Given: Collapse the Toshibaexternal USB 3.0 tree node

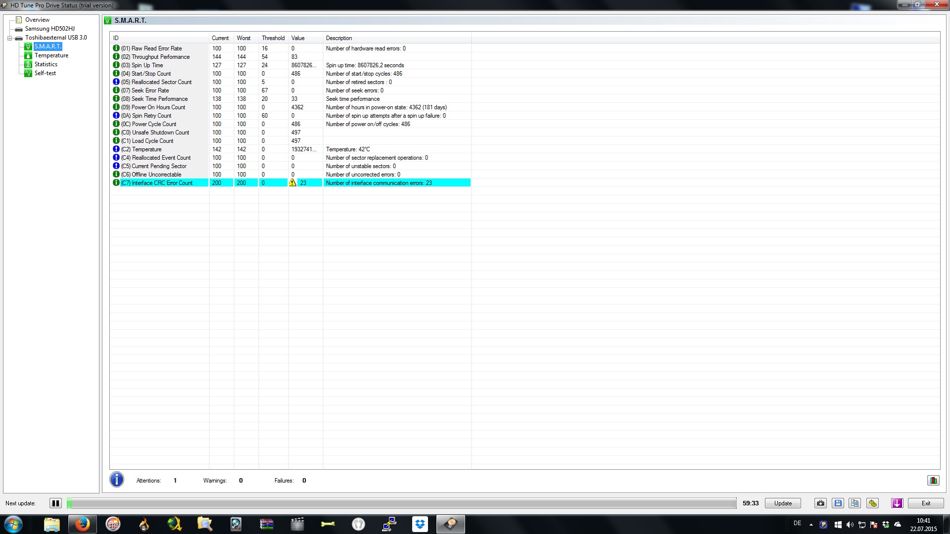Looking at the screenshot, I should tap(9, 38).
